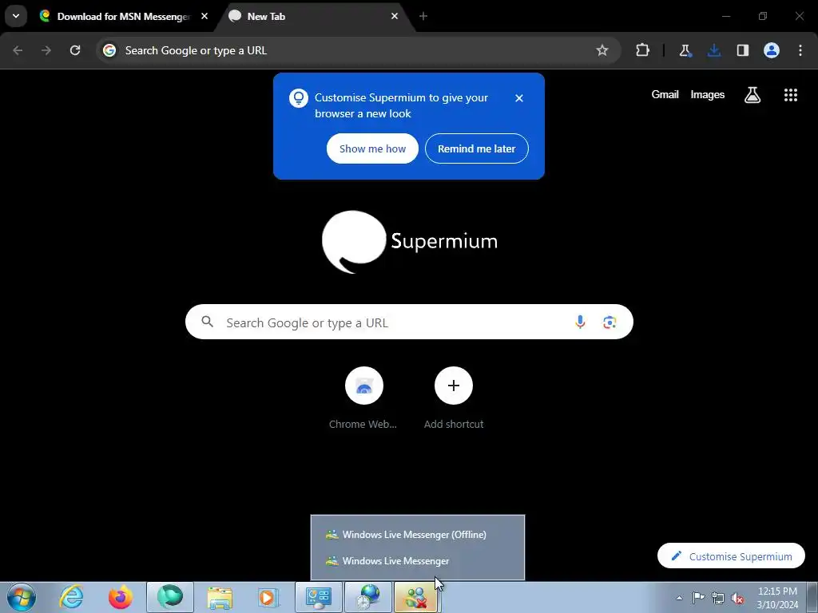Click Customise Supermium button

(x=731, y=556)
